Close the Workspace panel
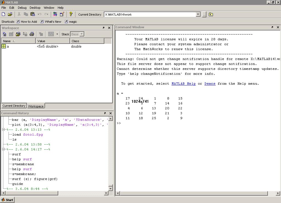Image resolution: width=281 pixels, height=203 pixels. click(109, 28)
